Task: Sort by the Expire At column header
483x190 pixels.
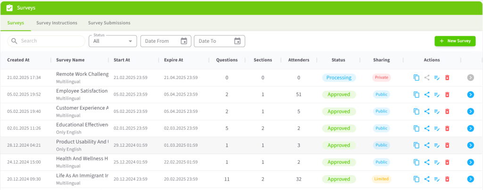Action: pos(174,60)
